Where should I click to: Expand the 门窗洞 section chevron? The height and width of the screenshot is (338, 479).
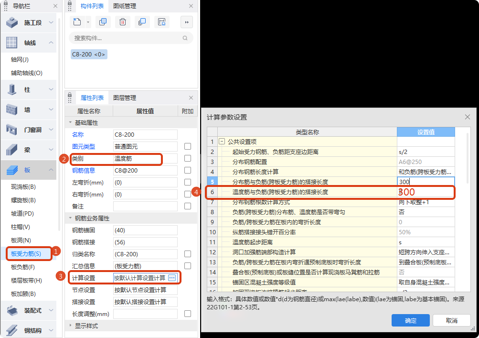51,130
